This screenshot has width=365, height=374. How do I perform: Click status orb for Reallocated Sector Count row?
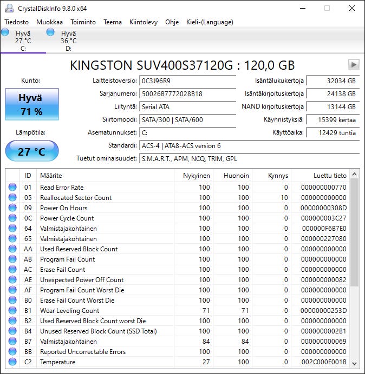click(12, 197)
